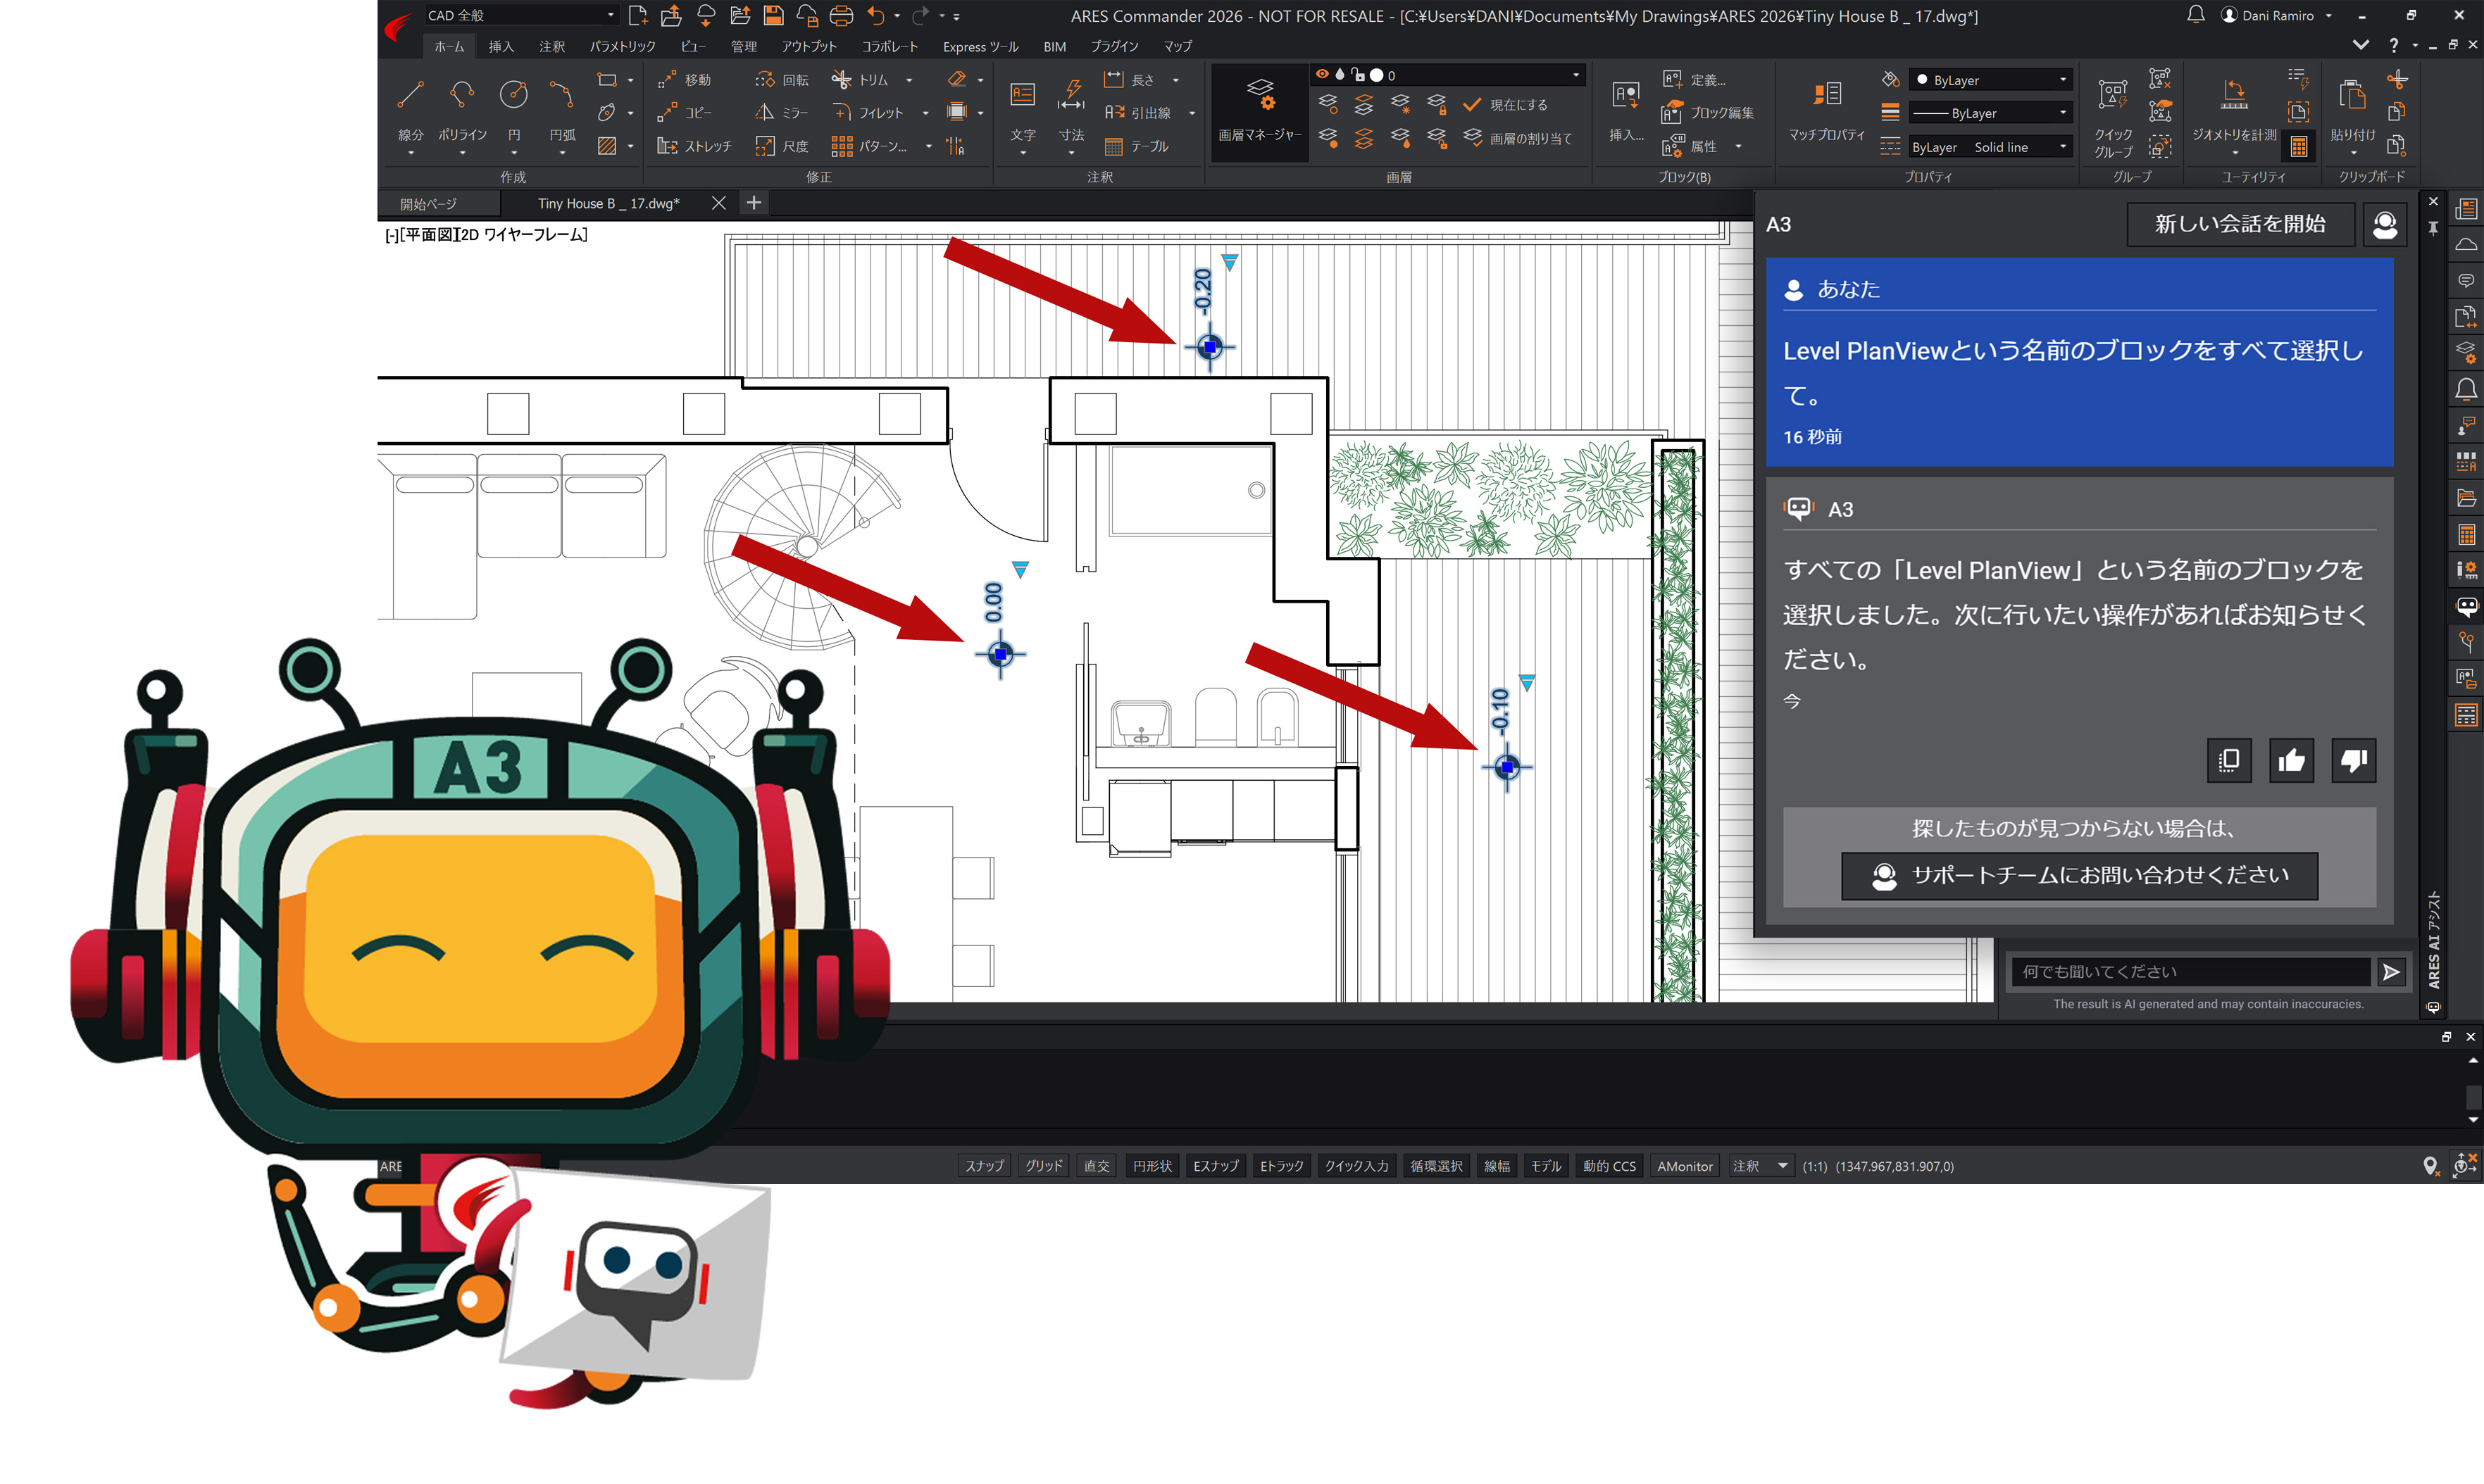Switch to the 開始ページ document tab
The width and height of the screenshot is (2484, 1484).
(428, 204)
